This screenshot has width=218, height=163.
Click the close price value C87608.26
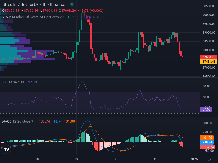click(68, 11)
